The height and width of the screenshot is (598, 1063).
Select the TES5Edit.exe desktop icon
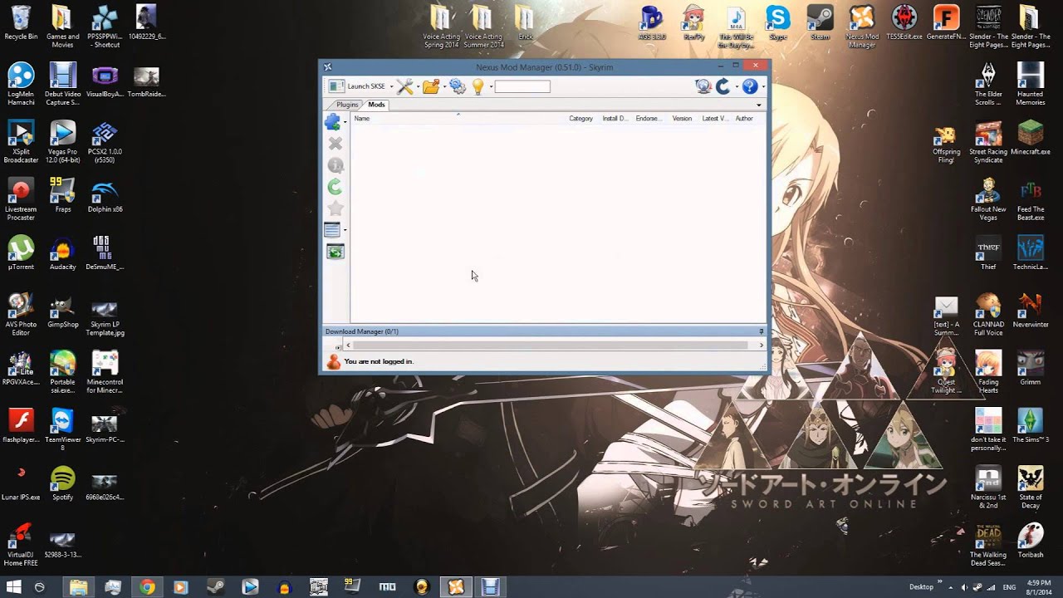(x=904, y=23)
